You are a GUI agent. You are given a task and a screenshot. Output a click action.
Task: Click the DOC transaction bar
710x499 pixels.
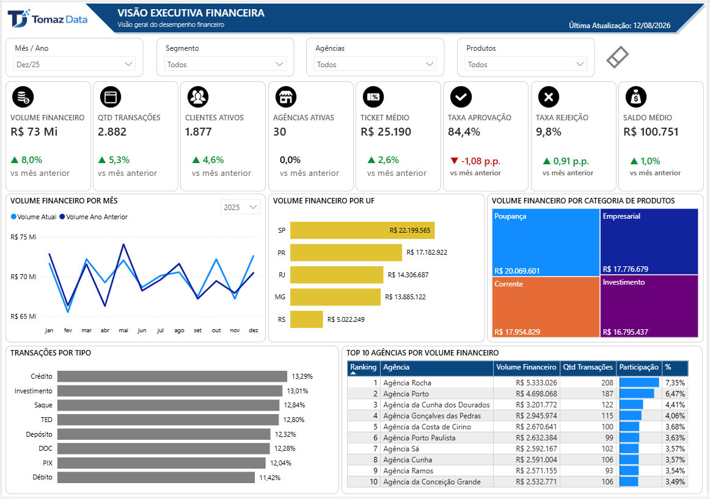[x=164, y=448]
